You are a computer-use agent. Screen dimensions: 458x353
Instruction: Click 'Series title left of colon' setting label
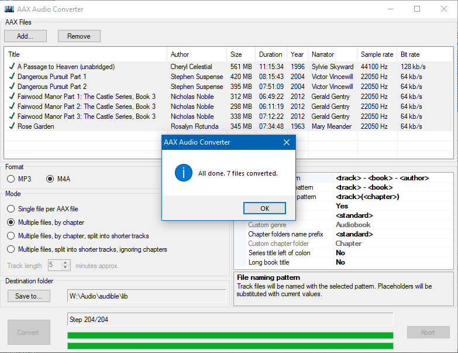[279, 253]
